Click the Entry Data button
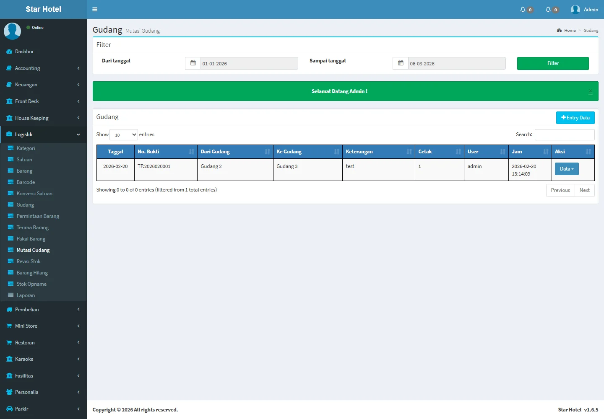Viewport: 604px width, 419px height. coord(575,118)
